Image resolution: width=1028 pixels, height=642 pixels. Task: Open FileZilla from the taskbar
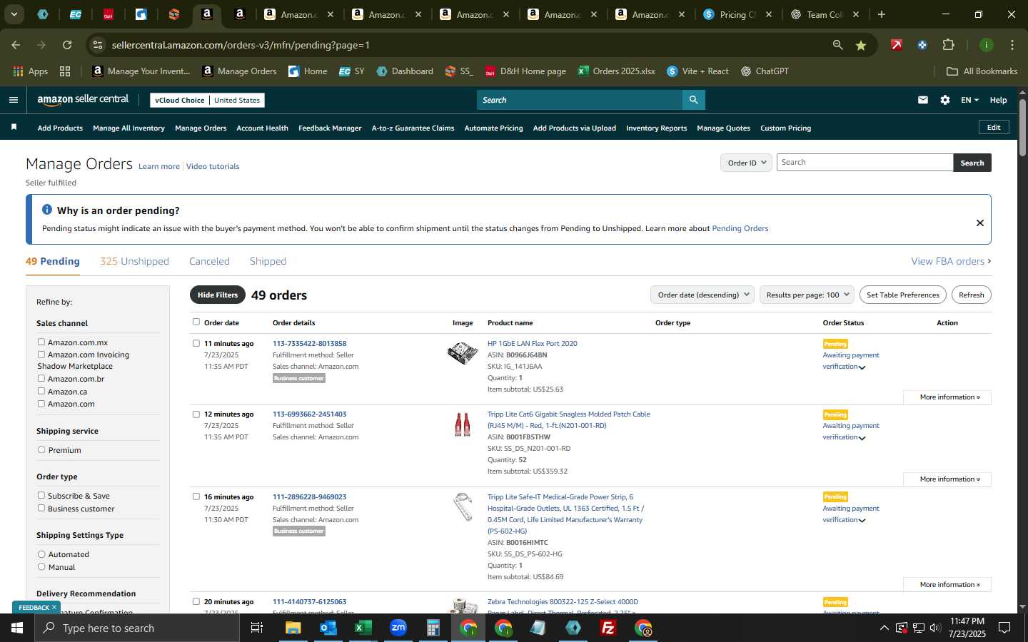pos(608,628)
